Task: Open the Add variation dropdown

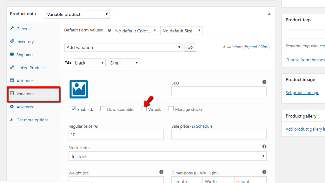Action: (x=123, y=47)
